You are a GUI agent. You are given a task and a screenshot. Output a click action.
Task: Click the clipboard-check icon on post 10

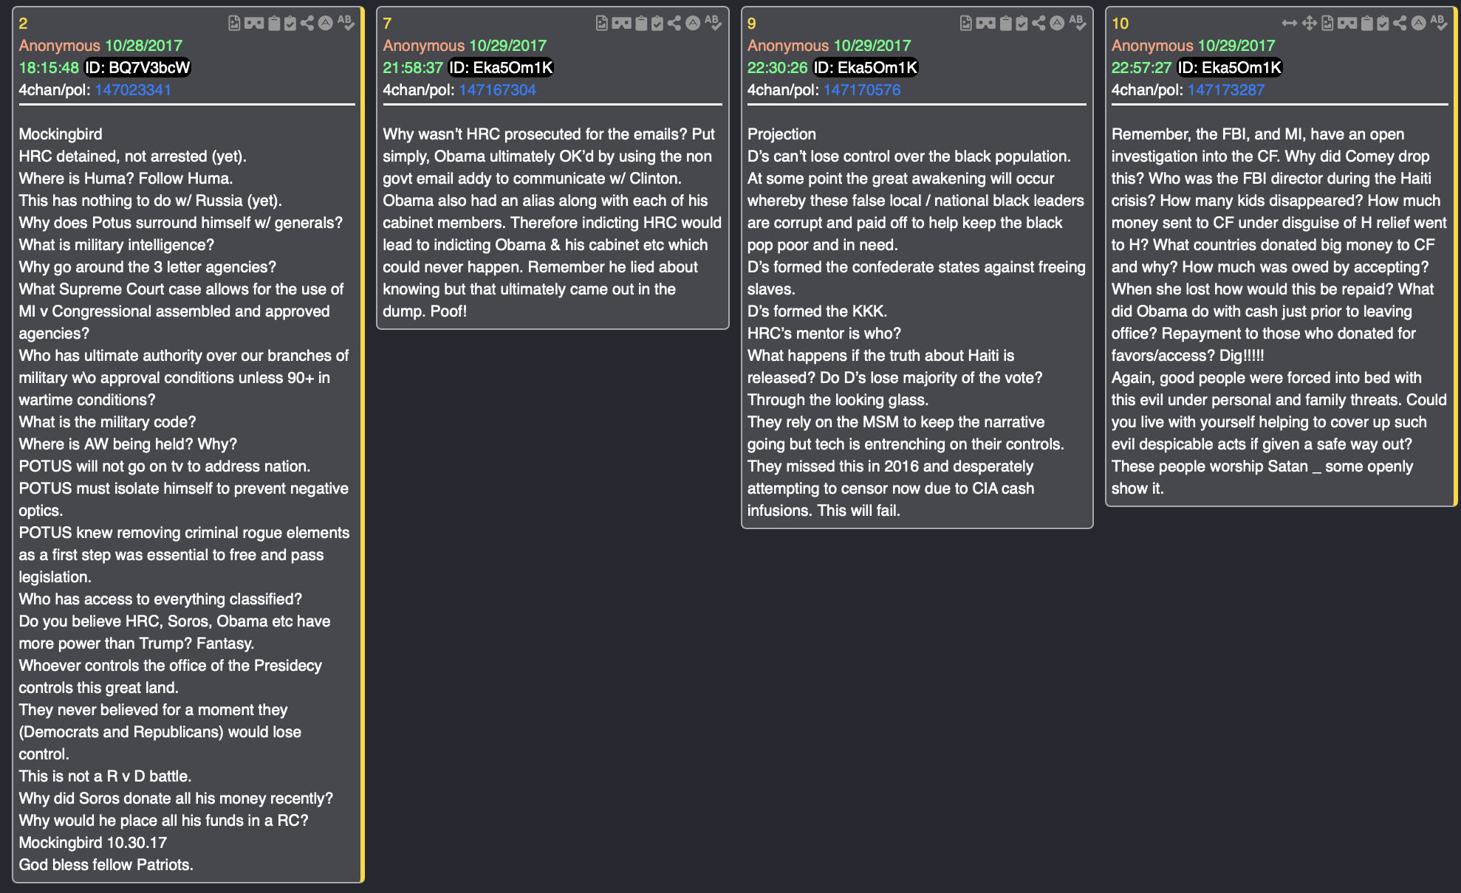1383,24
